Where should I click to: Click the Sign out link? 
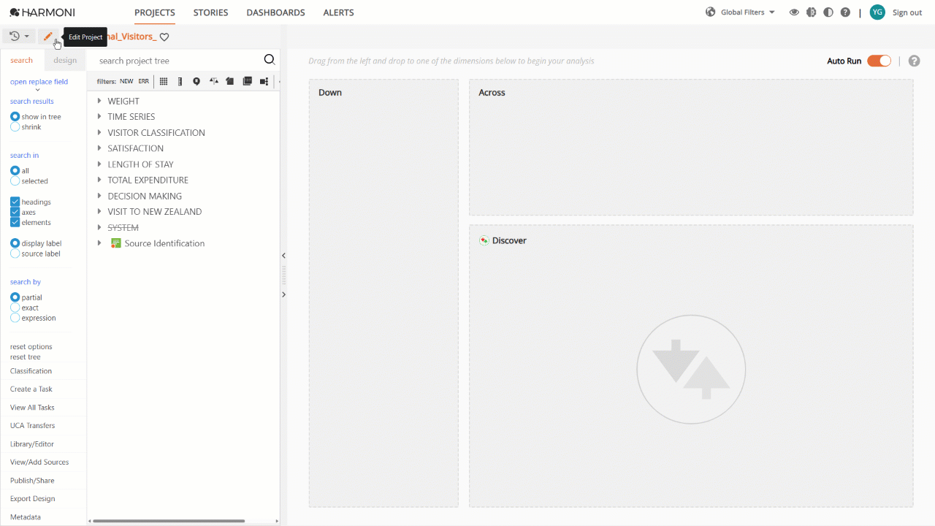point(907,12)
